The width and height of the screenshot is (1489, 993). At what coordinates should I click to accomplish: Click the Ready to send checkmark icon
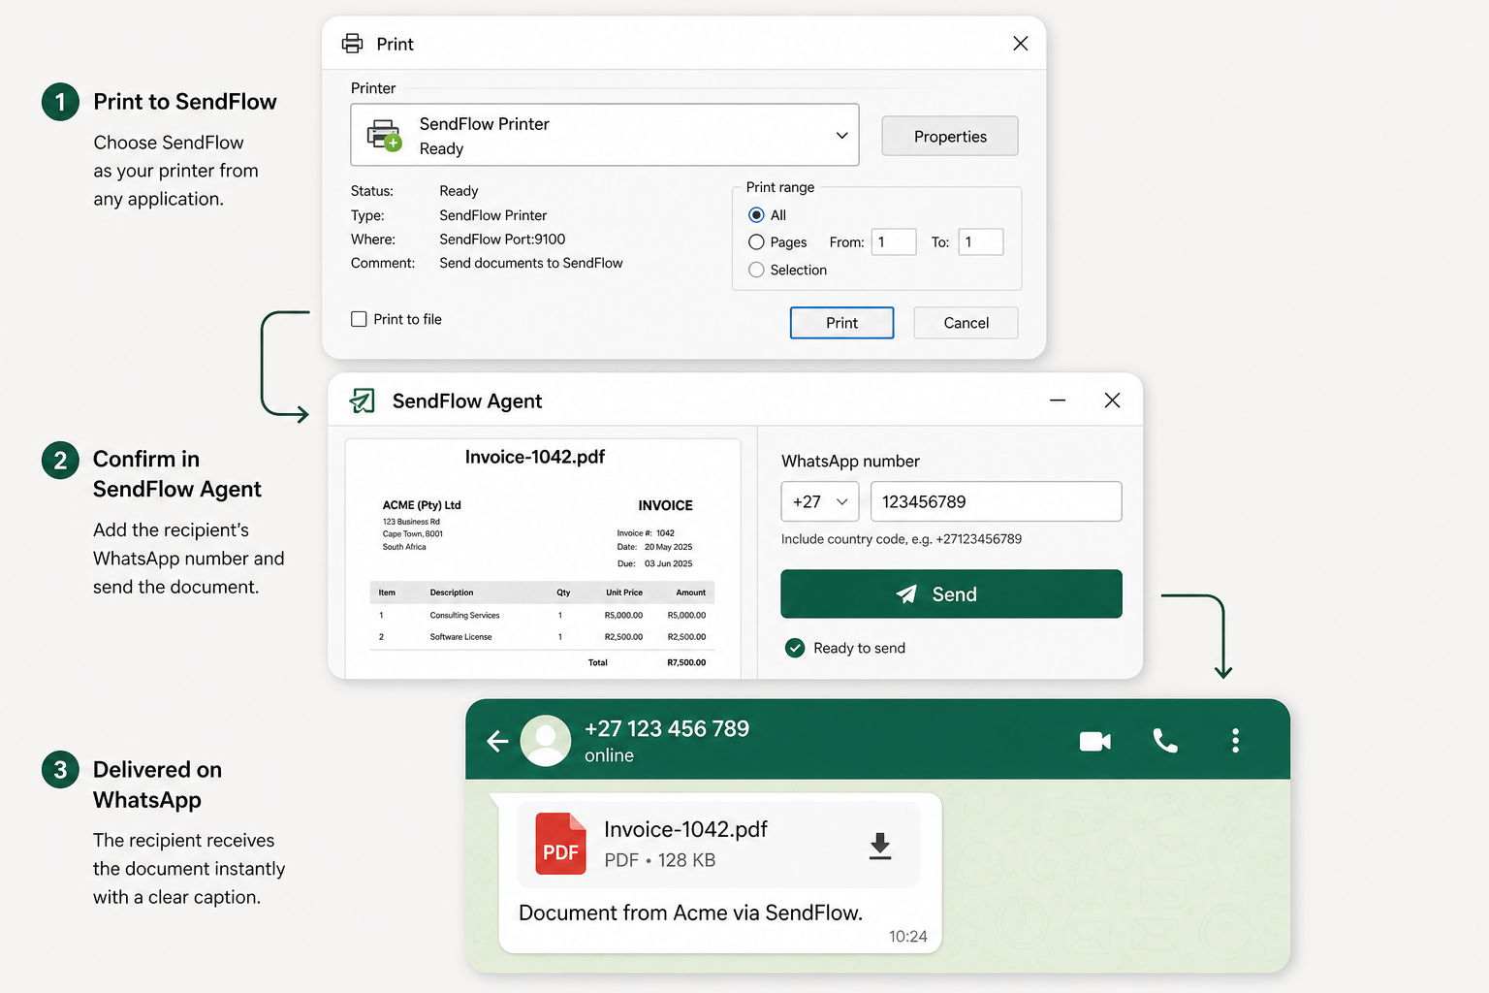(x=795, y=648)
